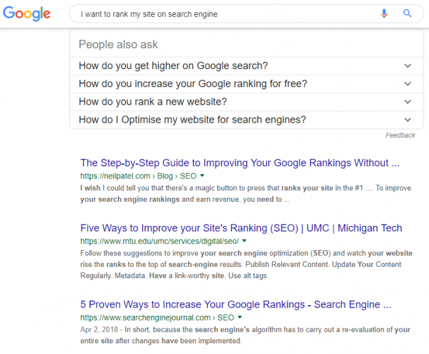Expand chevron for 'How do you rank a new website?'

point(408,102)
